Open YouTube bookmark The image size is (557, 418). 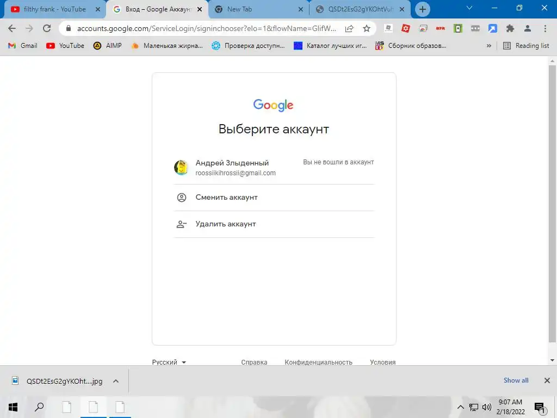[x=65, y=46]
